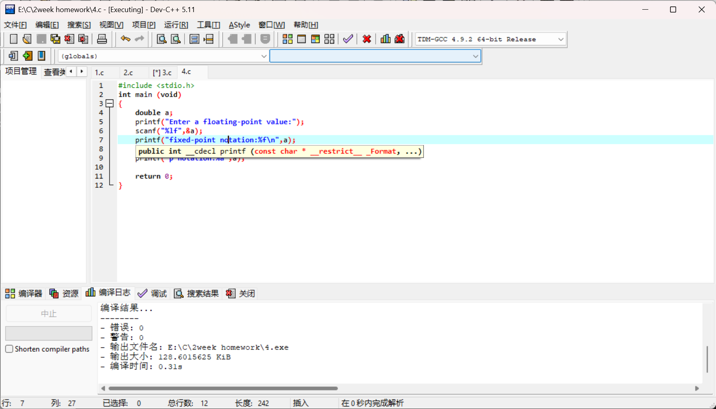Click the Goto line toolbar icon
Viewport: 716px width, 409px height.
[209, 39]
